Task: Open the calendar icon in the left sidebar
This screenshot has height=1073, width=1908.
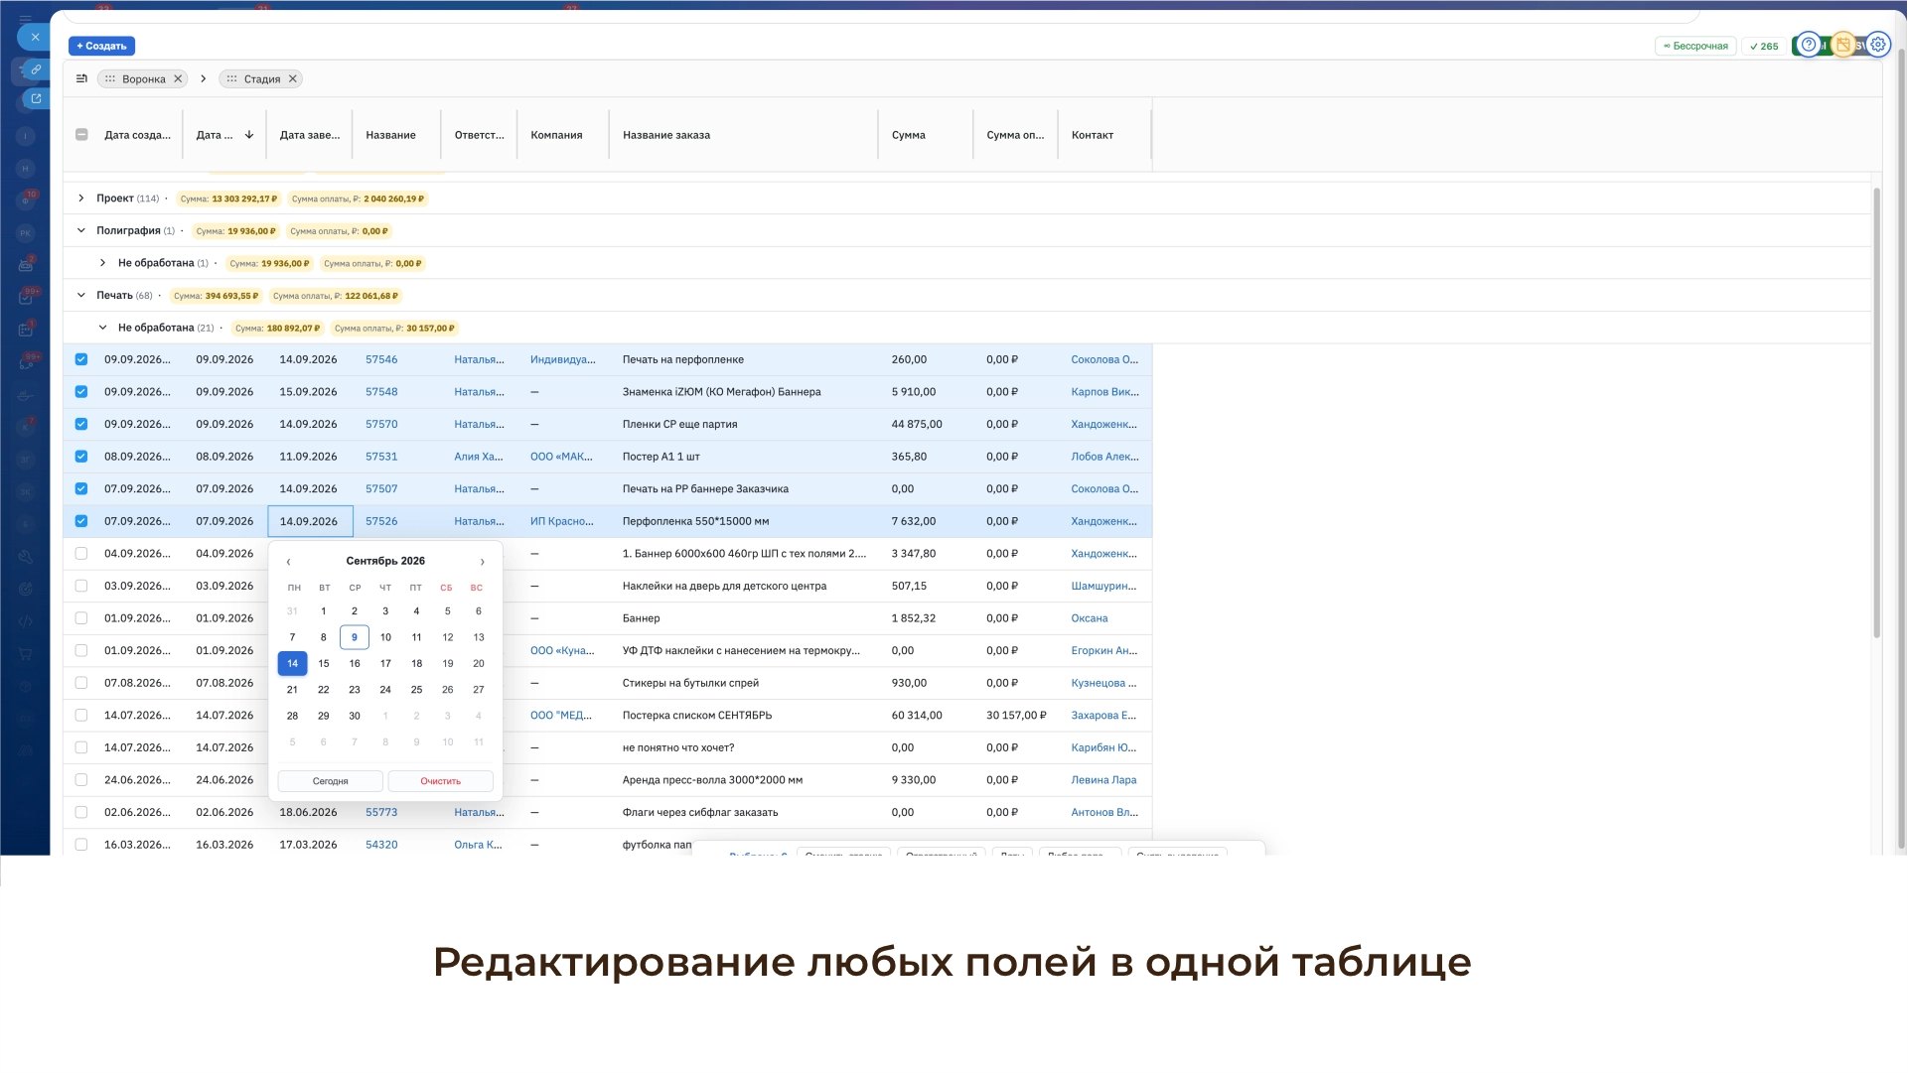Action: pyautogui.click(x=26, y=330)
